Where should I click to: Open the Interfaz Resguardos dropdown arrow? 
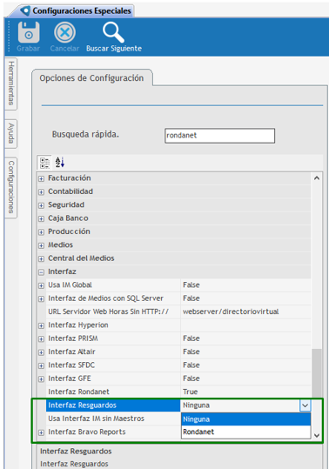coord(305,405)
